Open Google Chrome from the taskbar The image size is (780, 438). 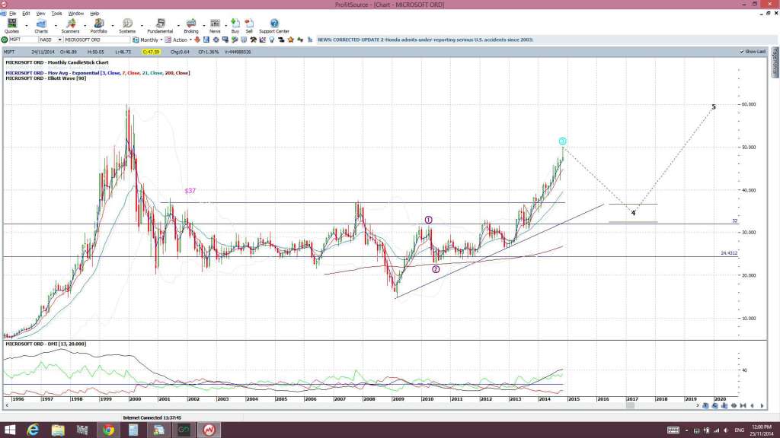[x=108, y=430]
